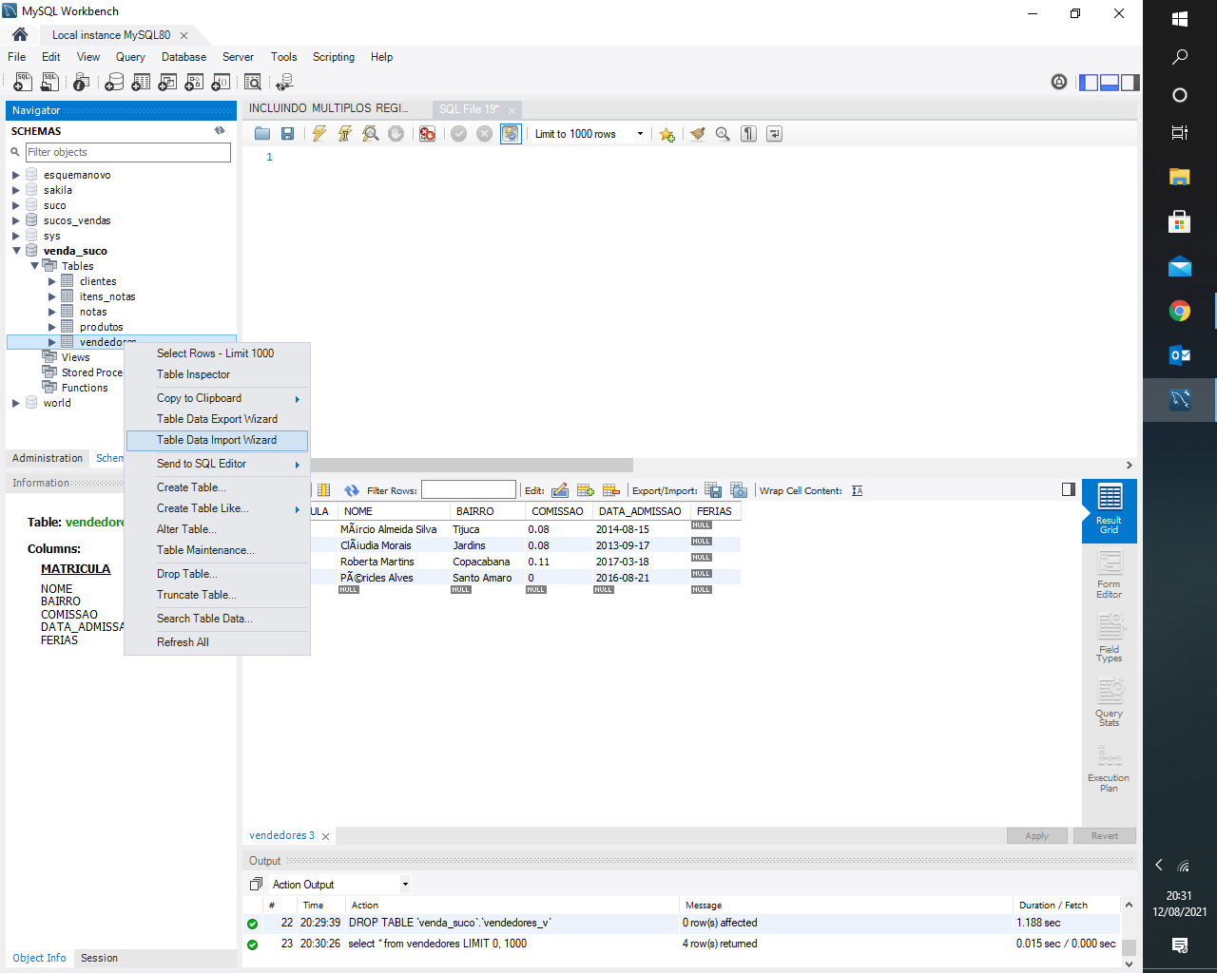This screenshot has height=973, width=1217.
Task: Execute statement under cursor icon
Action: pyautogui.click(x=345, y=134)
